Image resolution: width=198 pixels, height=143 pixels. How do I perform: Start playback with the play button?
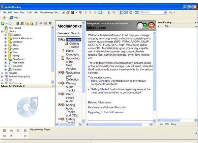(x=11, y=136)
